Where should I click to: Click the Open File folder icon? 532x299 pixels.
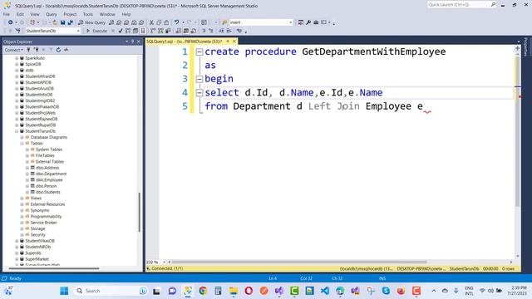click(x=55, y=22)
